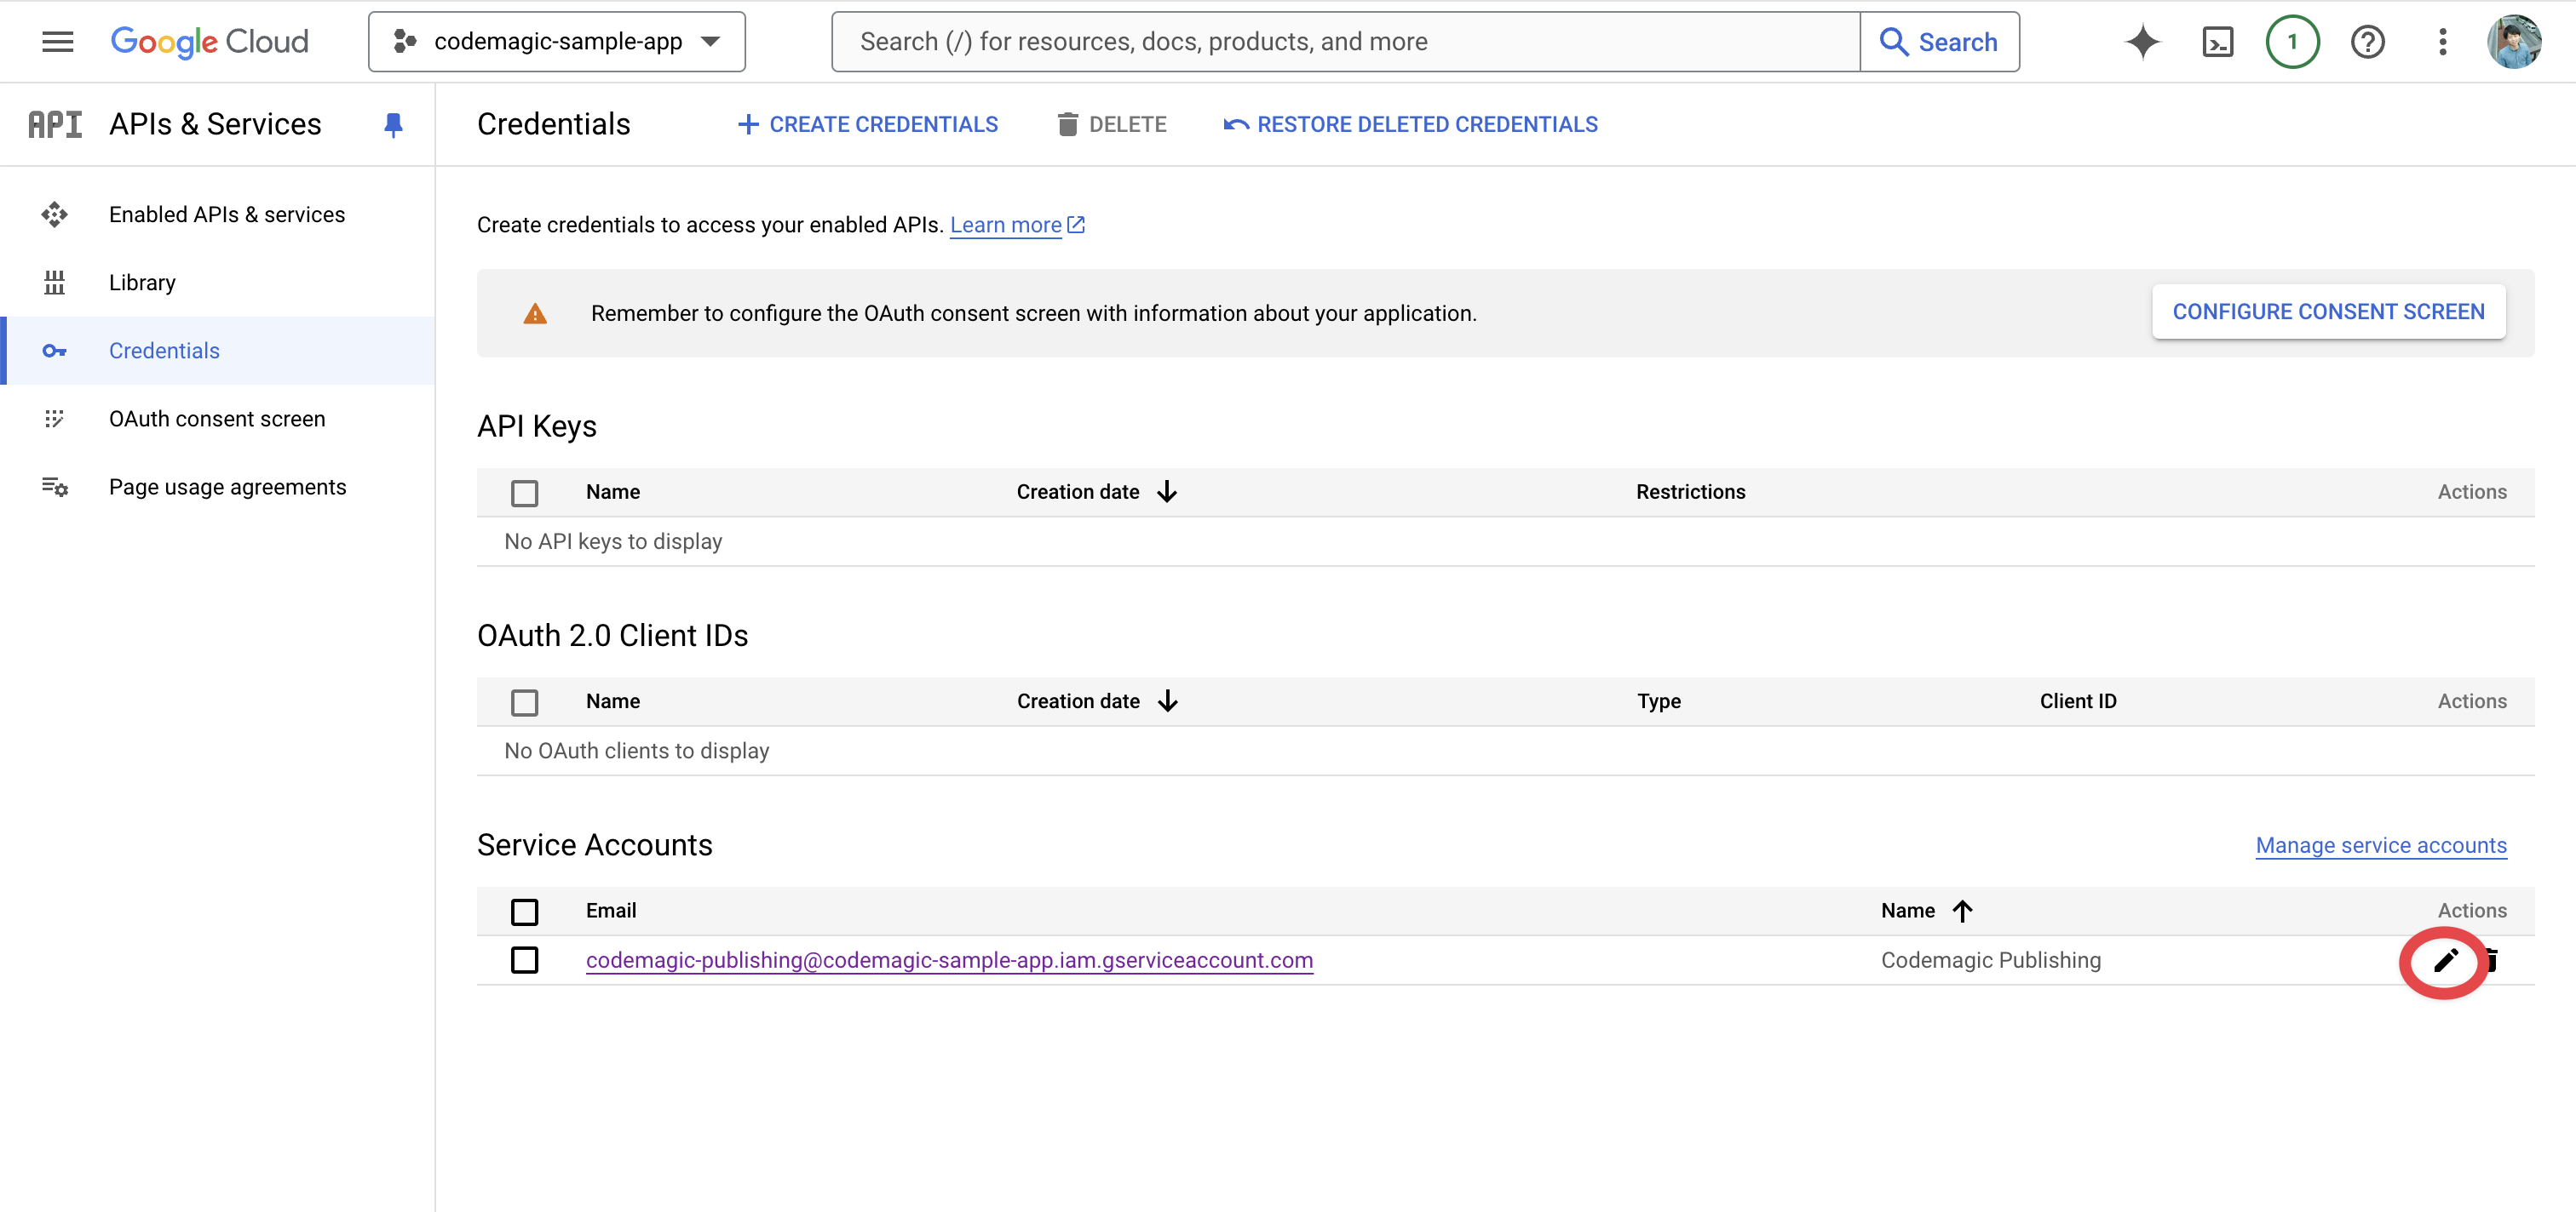This screenshot has width=2576, height=1212.
Task: Check the select-all checkbox in API Keys table
Action: pyautogui.click(x=524, y=493)
